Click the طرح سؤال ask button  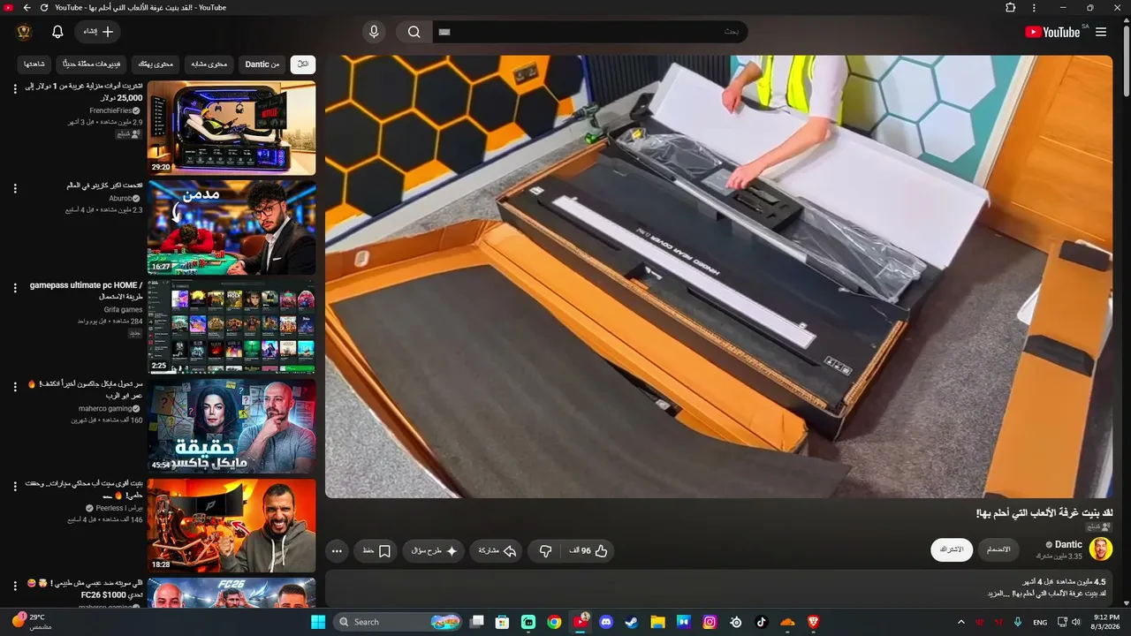pos(434,550)
